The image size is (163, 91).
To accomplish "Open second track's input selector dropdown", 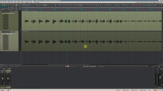I will 11,34.
